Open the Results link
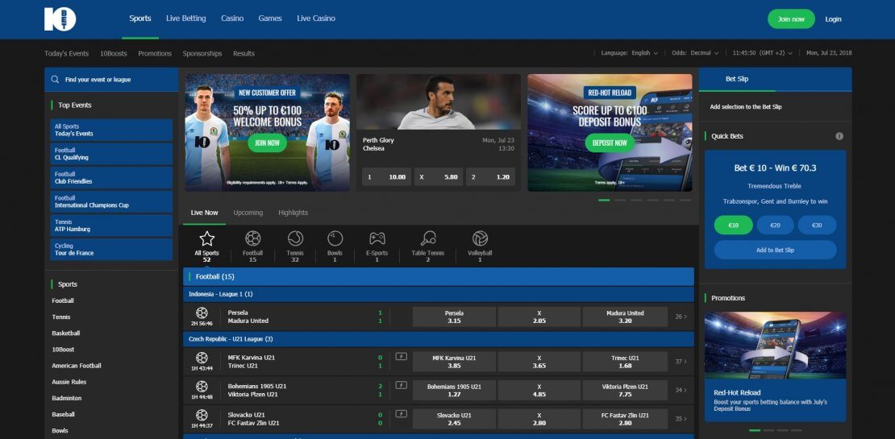Image resolution: width=895 pixels, height=439 pixels. click(244, 54)
